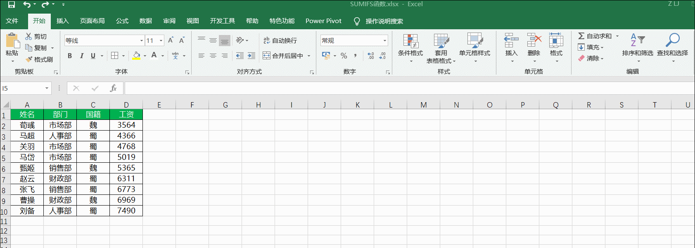The width and height of the screenshot is (695, 248).
Task: Click the decrease indent icon
Action: click(240, 56)
